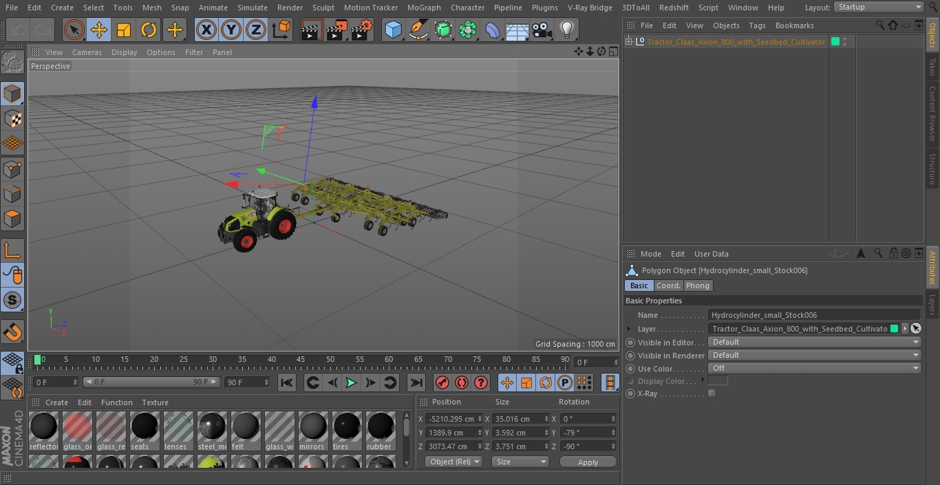This screenshot has height=485, width=940.
Task: Open Use Color dropdown
Action: pyautogui.click(x=814, y=368)
